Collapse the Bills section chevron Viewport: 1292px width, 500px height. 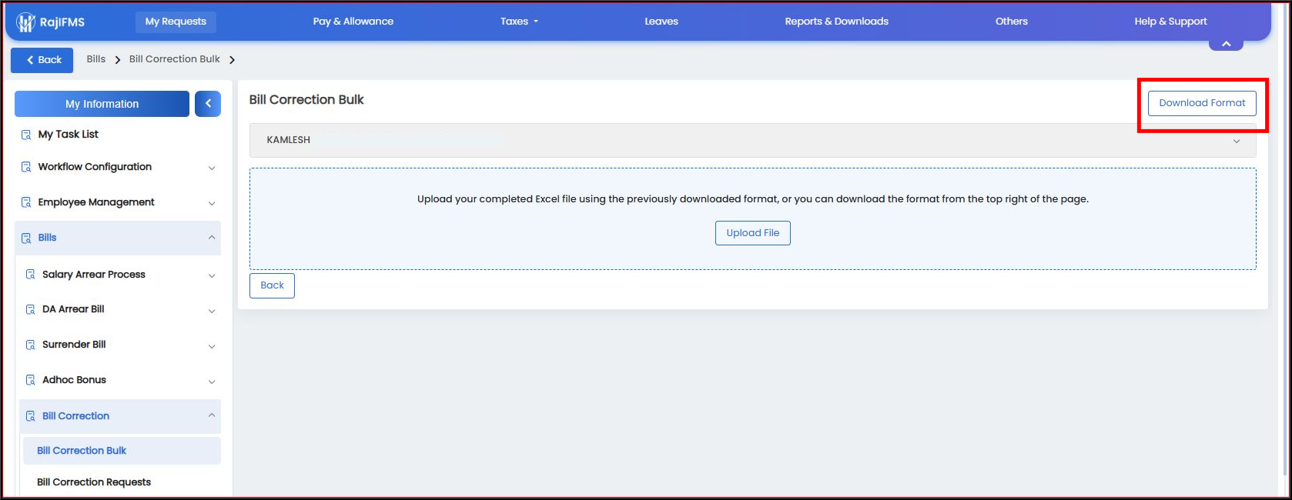tap(212, 238)
